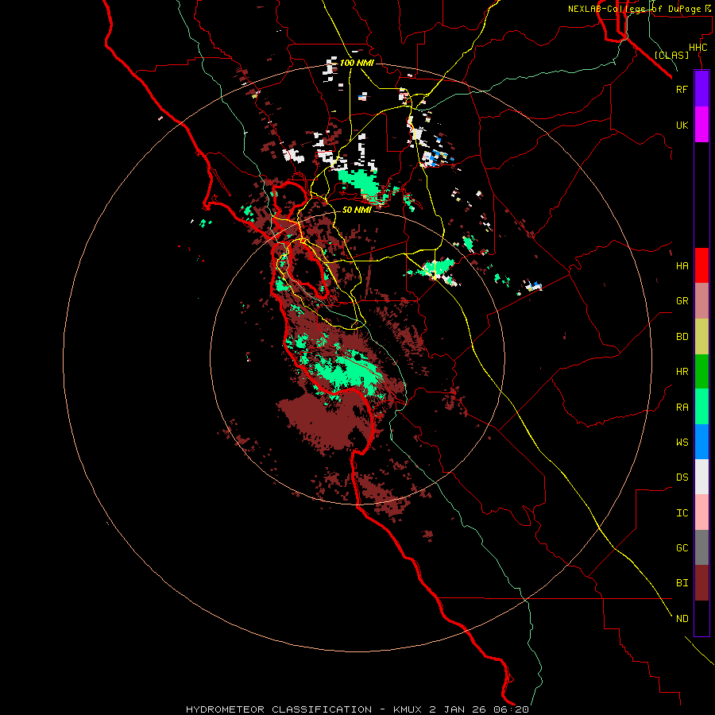Click the magenta UK legend swatch
Viewport: 715px width, 715px height.
tap(701, 125)
